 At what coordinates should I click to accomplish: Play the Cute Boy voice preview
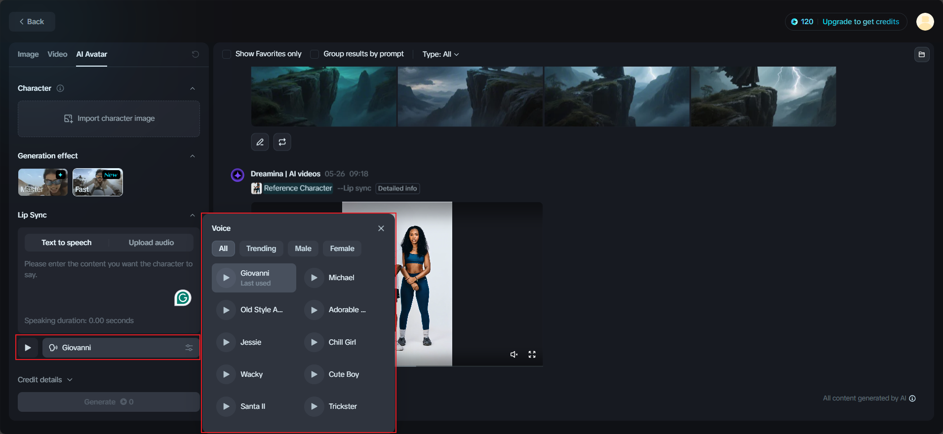(314, 374)
